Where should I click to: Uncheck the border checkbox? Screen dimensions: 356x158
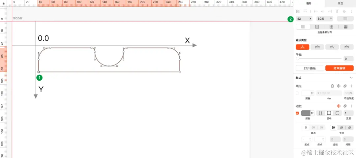(x=297, y=113)
